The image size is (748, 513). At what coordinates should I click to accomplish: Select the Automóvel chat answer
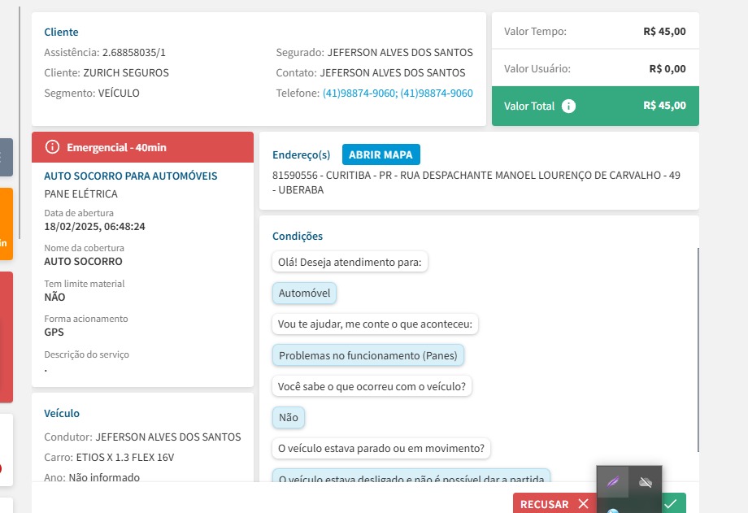tap(304, 293)
